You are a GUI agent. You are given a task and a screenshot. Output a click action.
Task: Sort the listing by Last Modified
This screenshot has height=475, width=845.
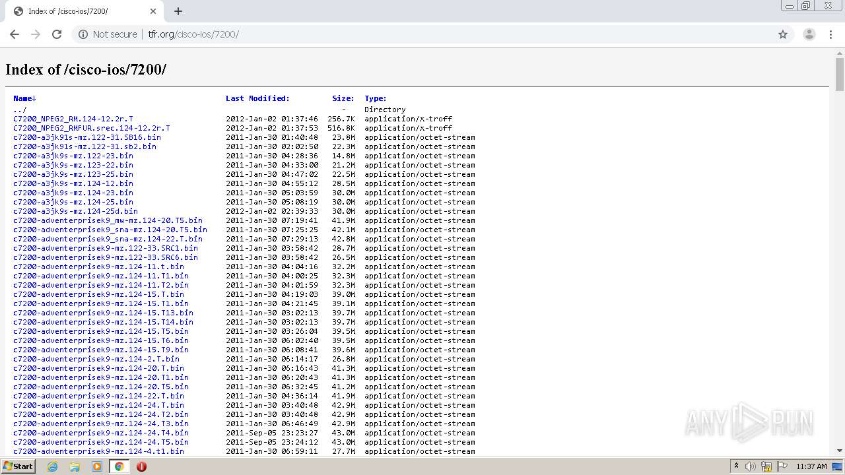(257, 98)
